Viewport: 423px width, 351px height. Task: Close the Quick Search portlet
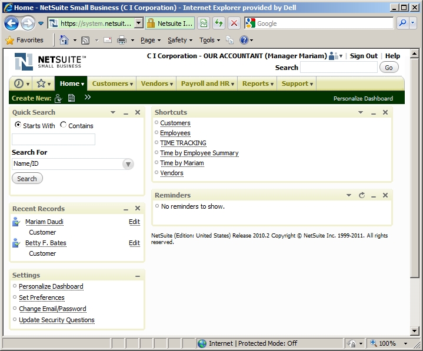pos(138,112)
